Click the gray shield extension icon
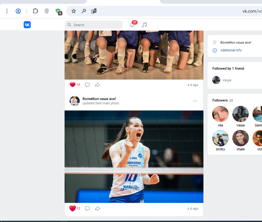262x222 pixels. pyautogui.click(x=47, y=11)
